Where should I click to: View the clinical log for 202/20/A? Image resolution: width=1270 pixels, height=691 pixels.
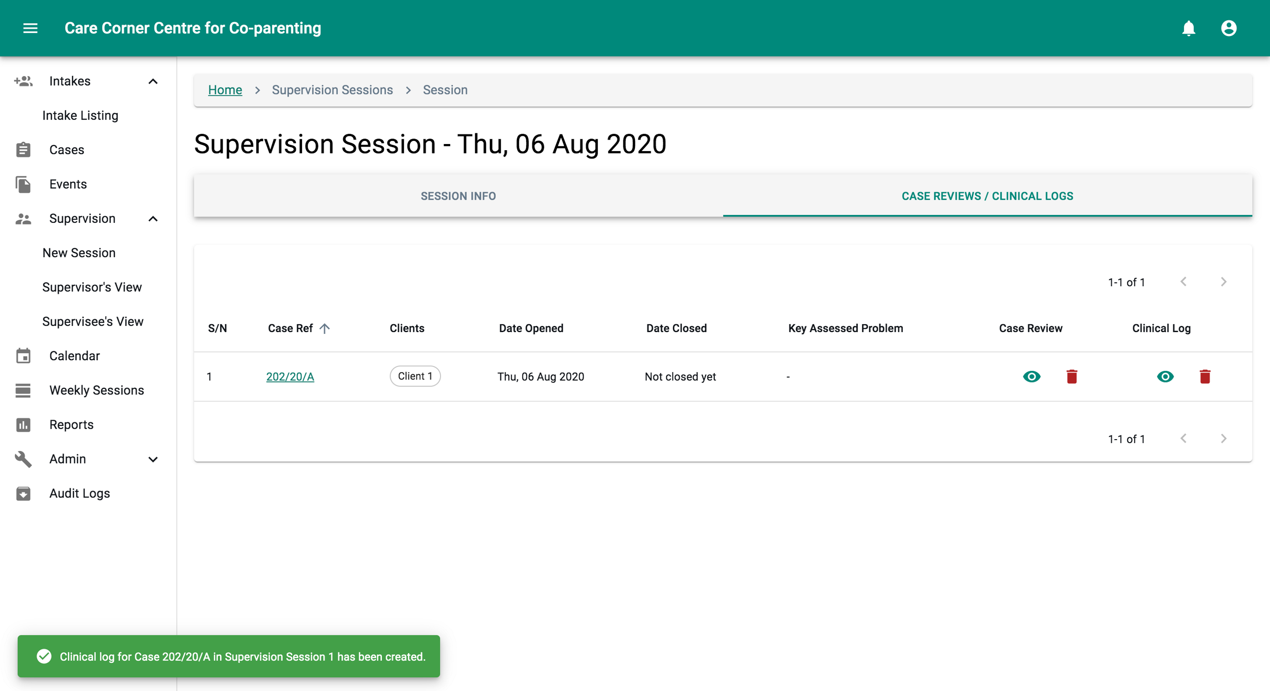(x=1165, y=376)
